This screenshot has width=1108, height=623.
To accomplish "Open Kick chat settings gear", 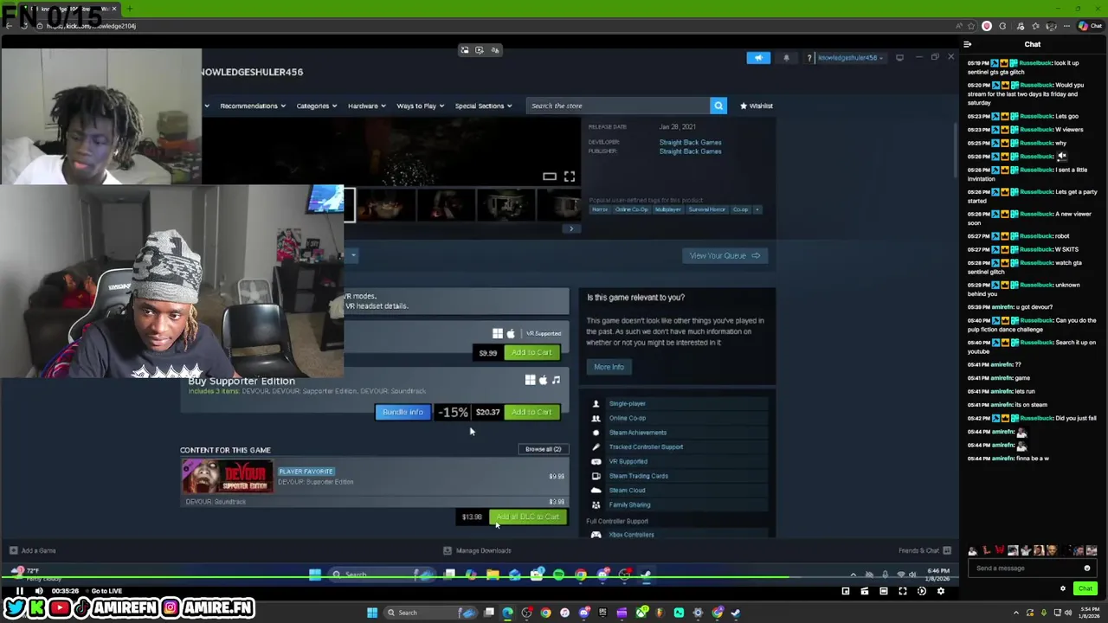I will click(1063, 588).
